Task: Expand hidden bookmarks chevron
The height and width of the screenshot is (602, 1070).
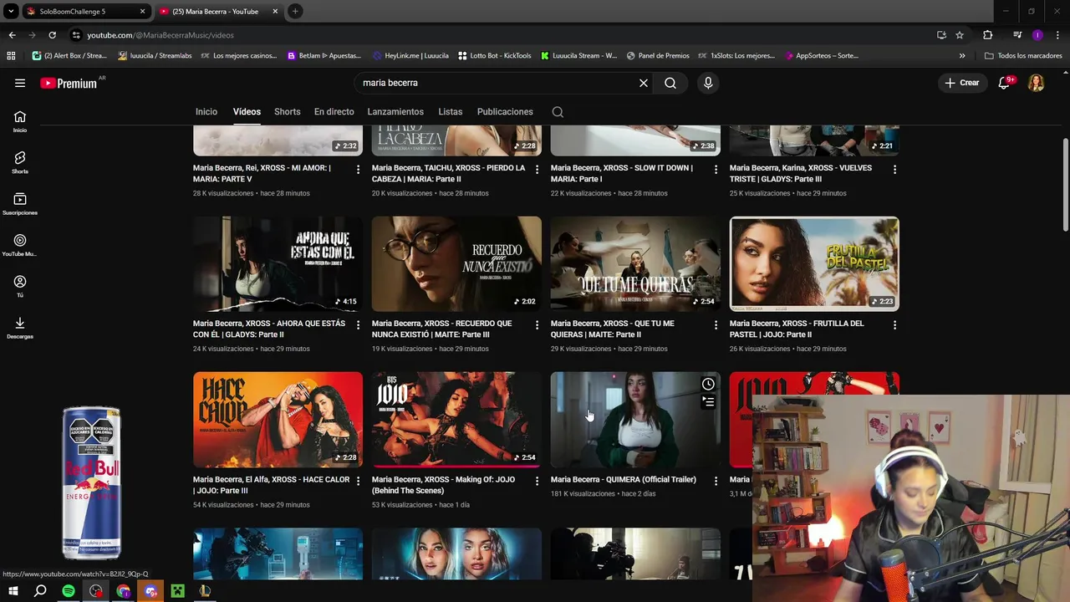Action: tap(962, 56)
